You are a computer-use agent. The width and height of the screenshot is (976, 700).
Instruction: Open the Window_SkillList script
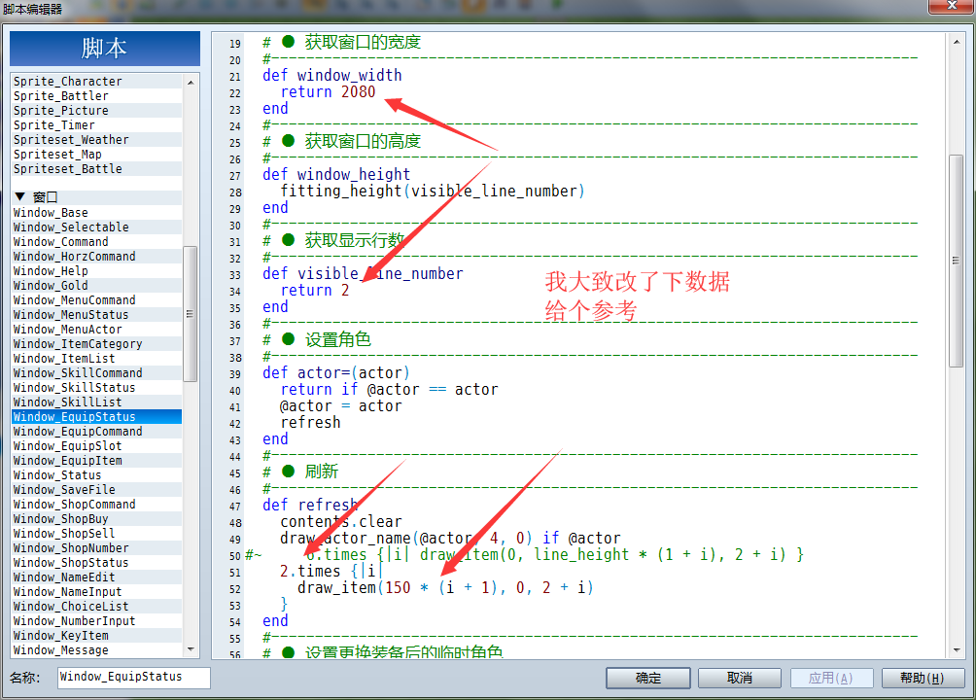pyautogui.click(x=96, y=402)
